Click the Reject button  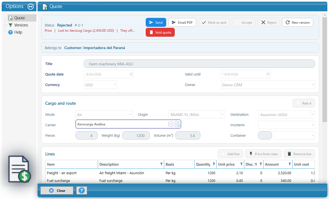tap(269, 22)
